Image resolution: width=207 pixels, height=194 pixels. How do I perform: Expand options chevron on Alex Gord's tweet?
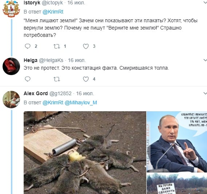205,93
